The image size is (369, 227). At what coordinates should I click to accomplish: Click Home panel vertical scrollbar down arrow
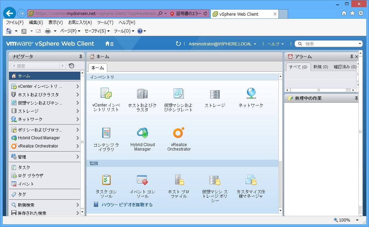tap(280, 210)
